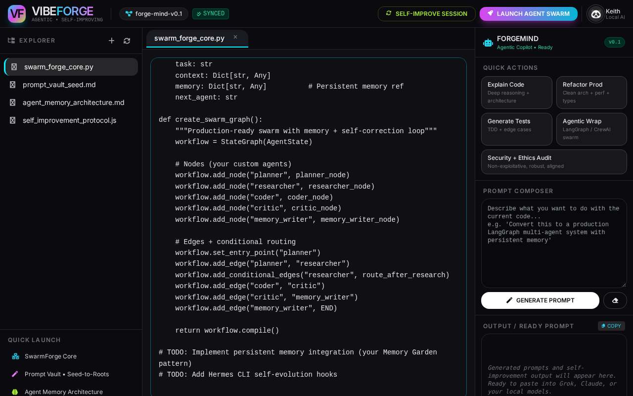Open prompt_vault_seed.md file
This screenshot has width=633, height=396.
(71, 85)
